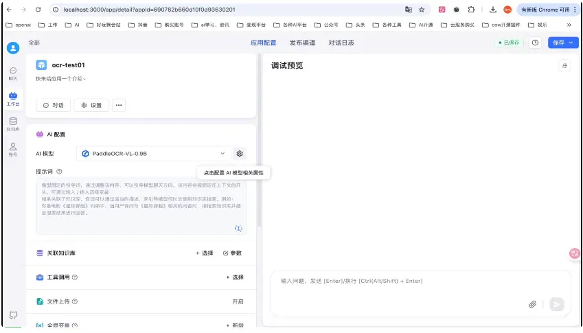Click the browser address bar URL
Image resolution: width=583 pixels, height=333 pixels.
(x=149, y=10)
